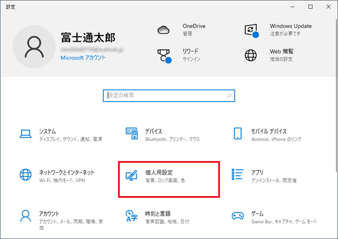Viewport: 338px width, 239px height.
Task: Click 背景、ロック画面、色 description
Action: [x=165, y=181]
